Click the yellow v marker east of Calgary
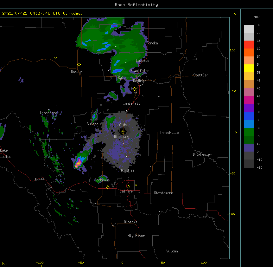The height and width of the screenshot is (267, 273). click(136, 185)
